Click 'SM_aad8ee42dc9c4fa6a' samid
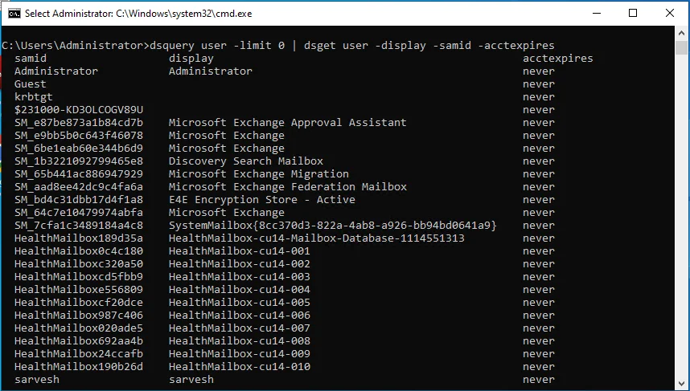The width and height of the screenshot is (690, 391). pyautogui.click(x=79, y=187)
